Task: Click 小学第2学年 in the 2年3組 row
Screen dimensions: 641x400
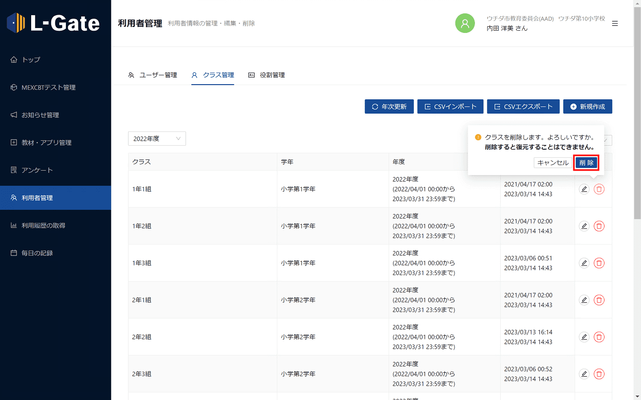Action: 298,374
